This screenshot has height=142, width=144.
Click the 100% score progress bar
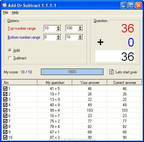coord(72,72)
